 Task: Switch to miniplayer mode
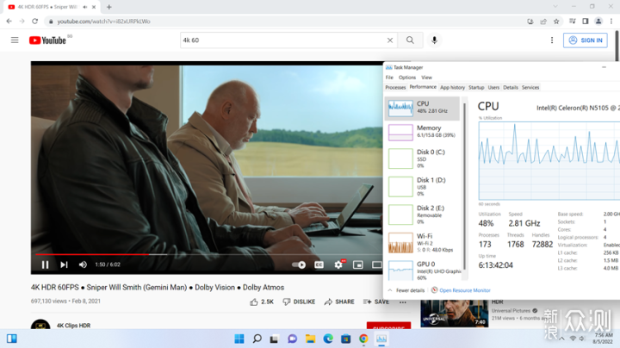pos(358,264)
